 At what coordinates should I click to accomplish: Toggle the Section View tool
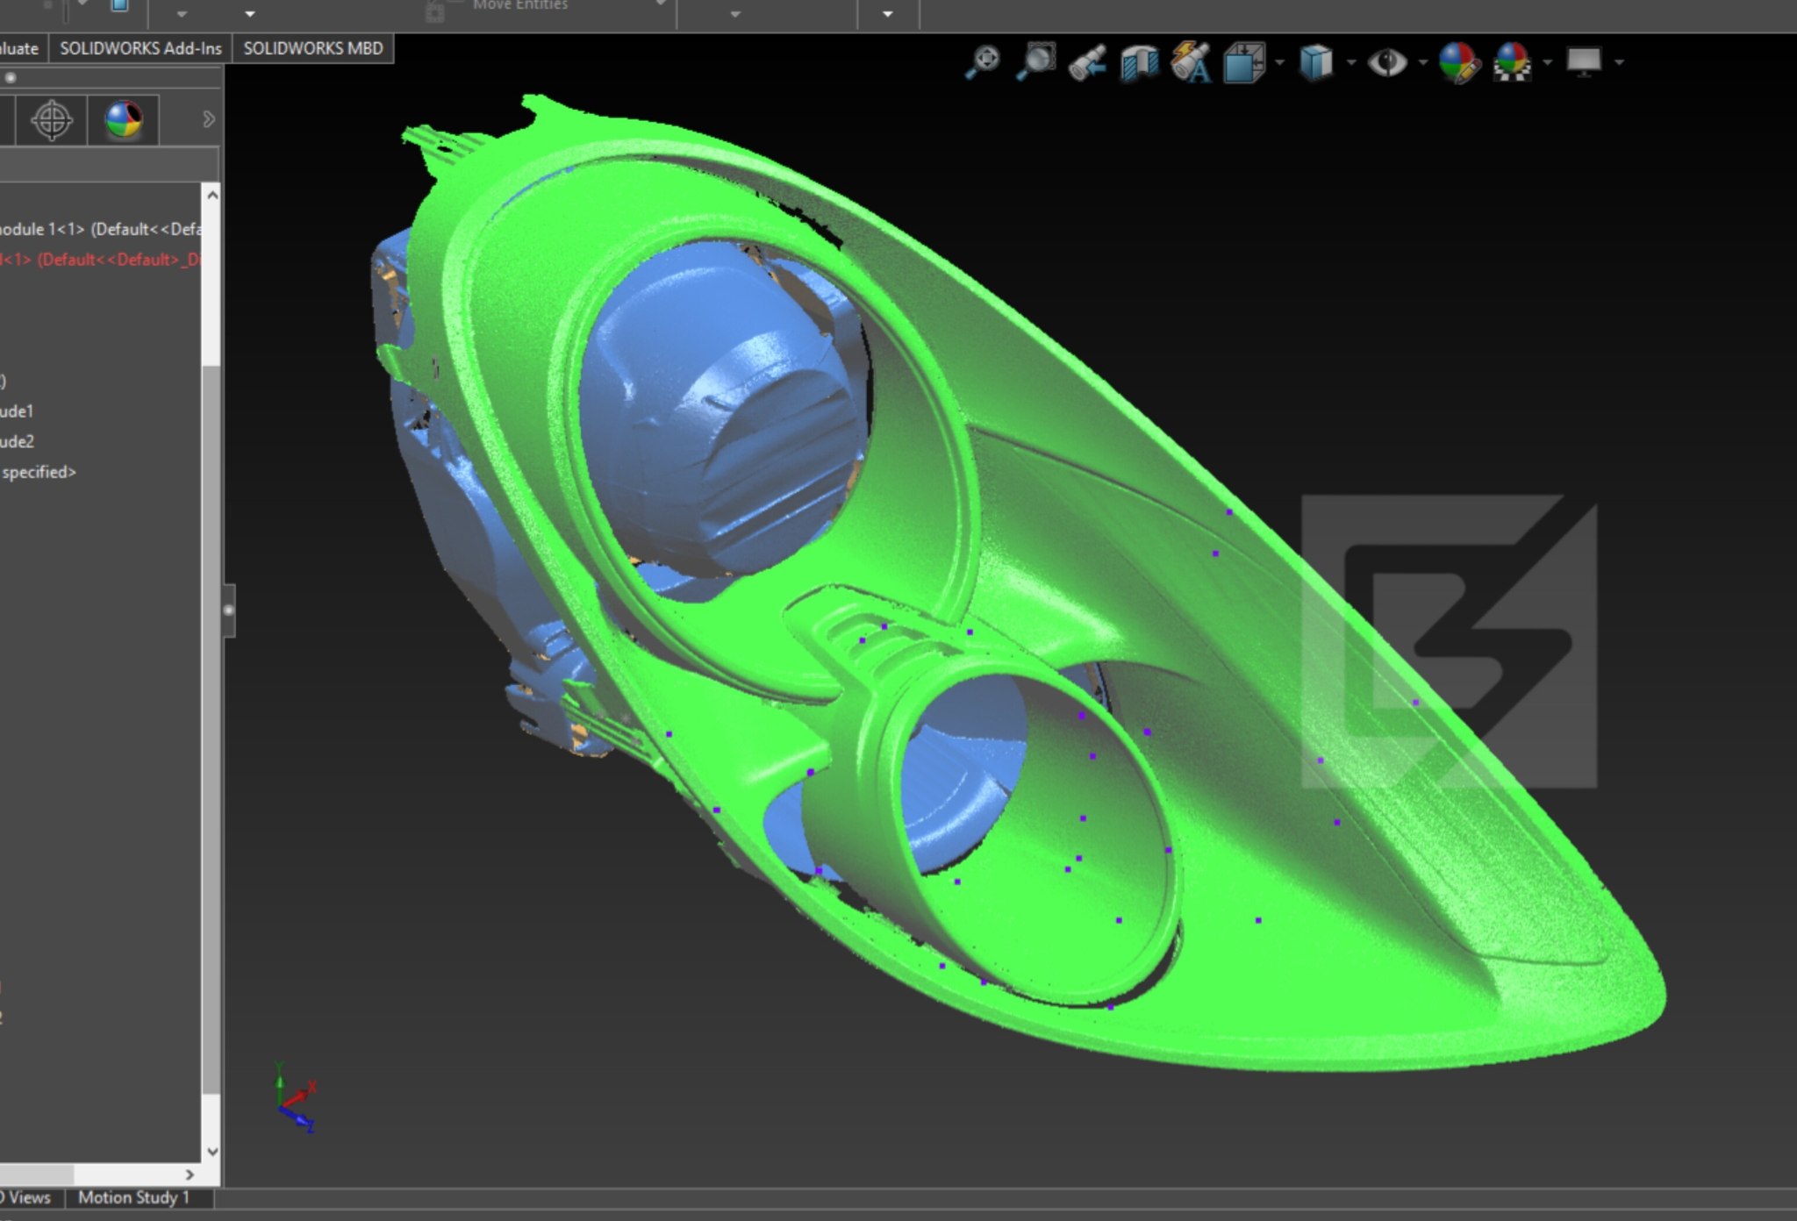[x=1139, y=63]
